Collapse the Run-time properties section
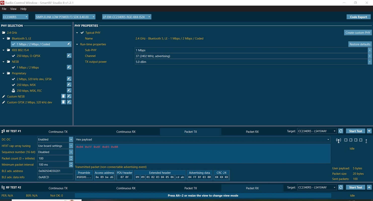 pyautogui.click(x=77, y=44)
